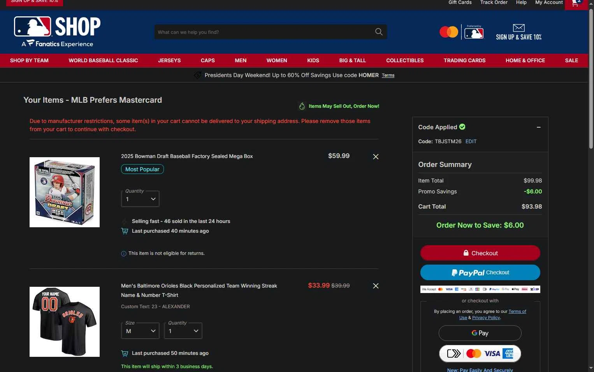The height and width of the screenshot is (372, 594).
Task: Open the Big & Tall menu
Action: 353,60
